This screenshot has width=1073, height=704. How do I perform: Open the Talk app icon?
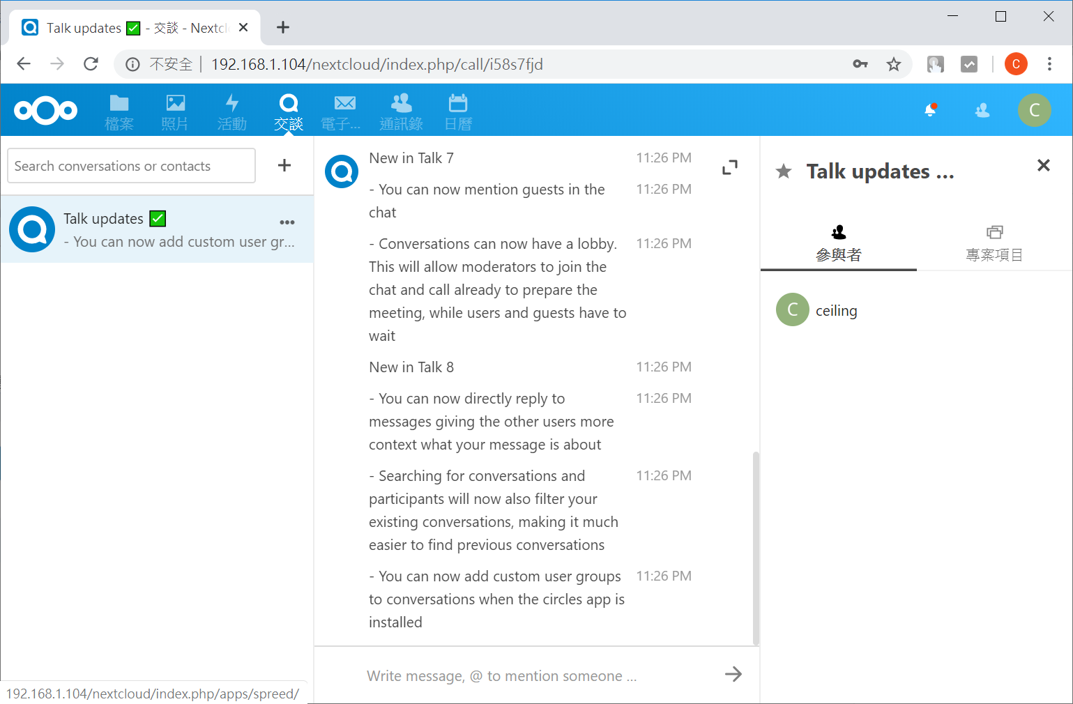(x=288, y=110)
